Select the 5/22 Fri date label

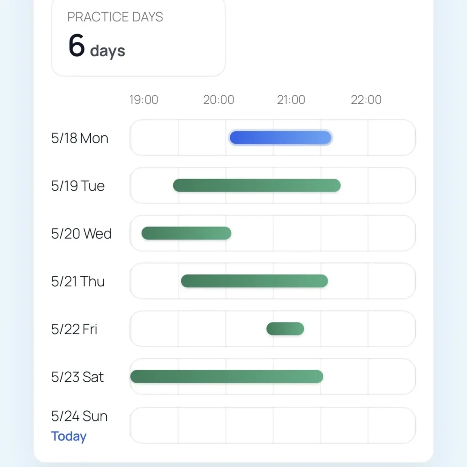[x=74, y=329]
